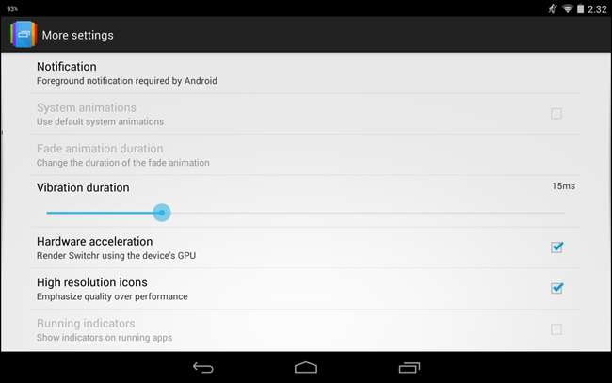Click the Vibration duration slider handle
The width and height of the screenshot is (612, 383).
(x=162, y=213)
